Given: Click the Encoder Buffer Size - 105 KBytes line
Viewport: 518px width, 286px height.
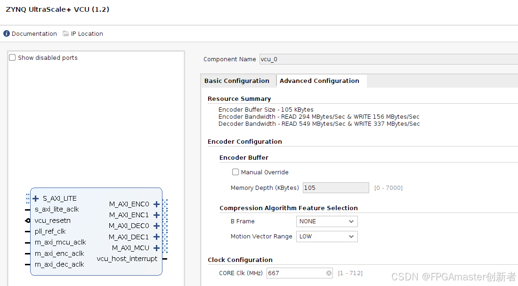Looking at the screenshot, I should [266, 109].
